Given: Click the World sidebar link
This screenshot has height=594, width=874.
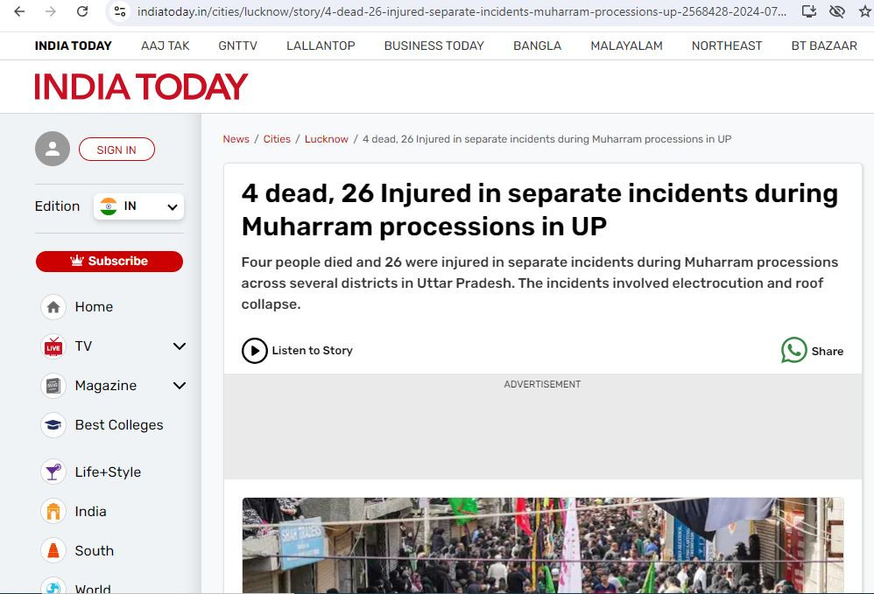Looking at the screenshot, I should 93,589.
